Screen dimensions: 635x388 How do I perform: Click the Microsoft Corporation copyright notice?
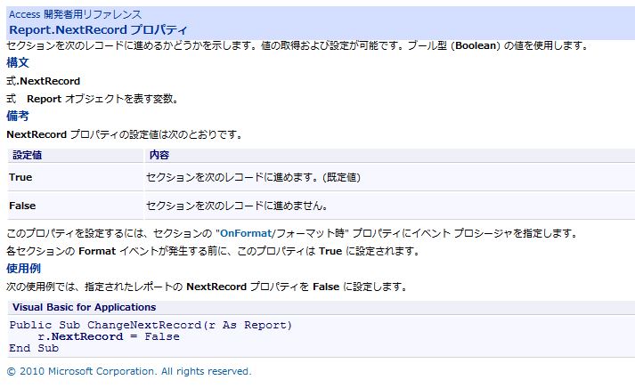click(129, 371)
